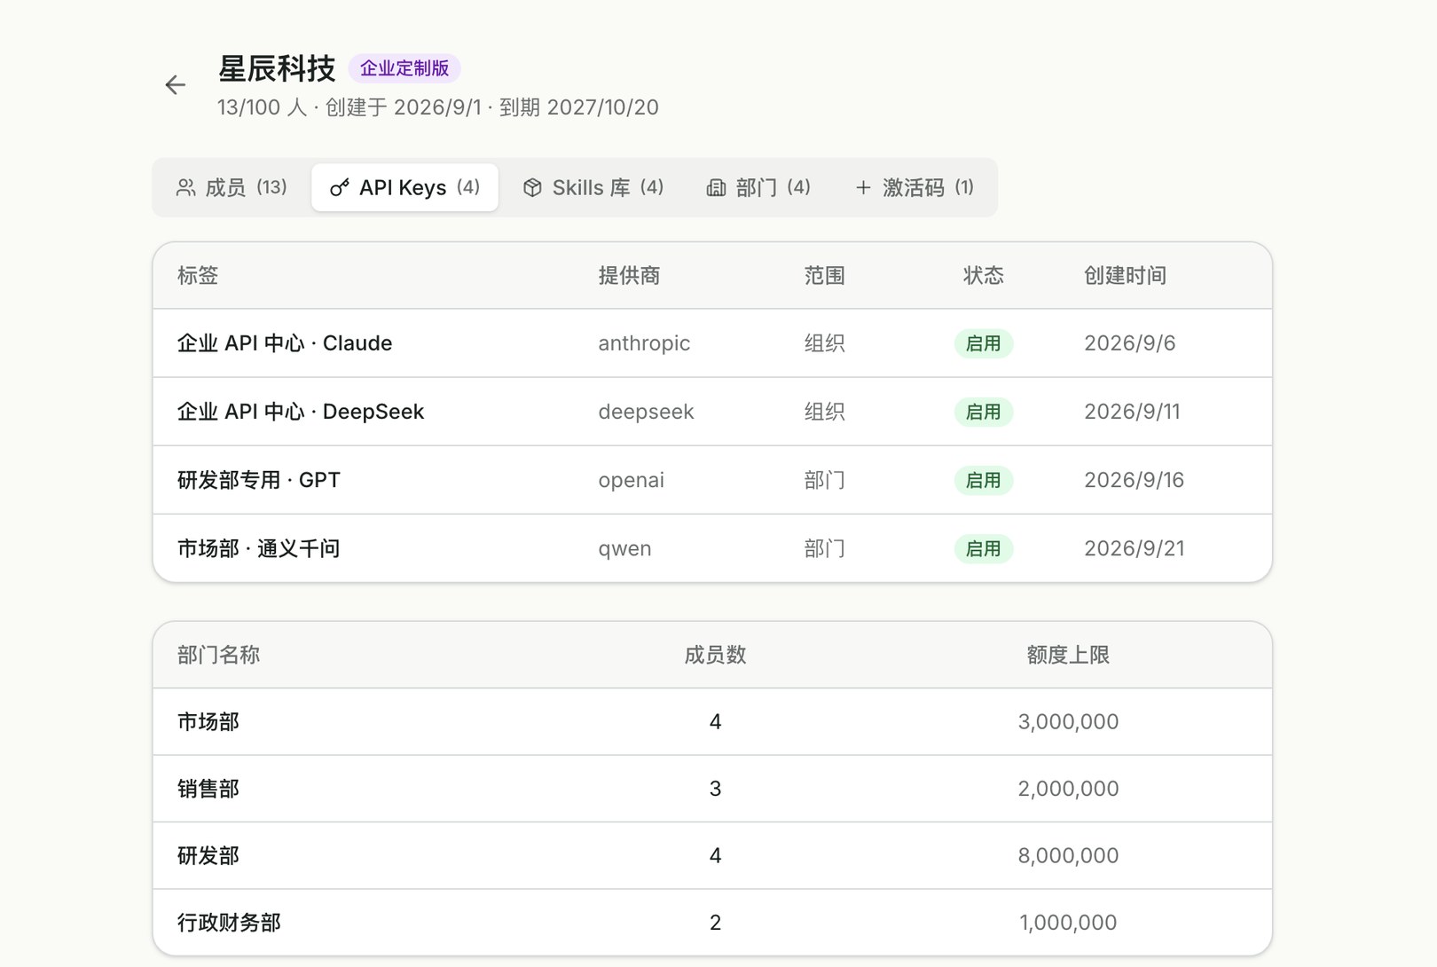
Task: Click the 状态 column header
Action: pyautogui.click(x=984, y=276)
